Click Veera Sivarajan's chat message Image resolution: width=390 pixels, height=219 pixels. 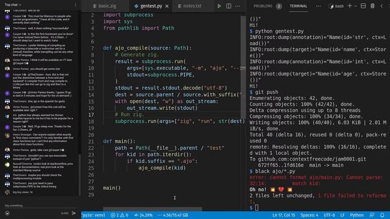click(x=43, y=139)
